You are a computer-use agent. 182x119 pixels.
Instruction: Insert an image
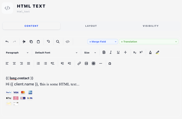coord(86,63)
